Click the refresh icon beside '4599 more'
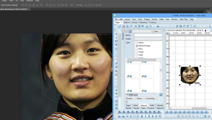 [x=161, y=95]
